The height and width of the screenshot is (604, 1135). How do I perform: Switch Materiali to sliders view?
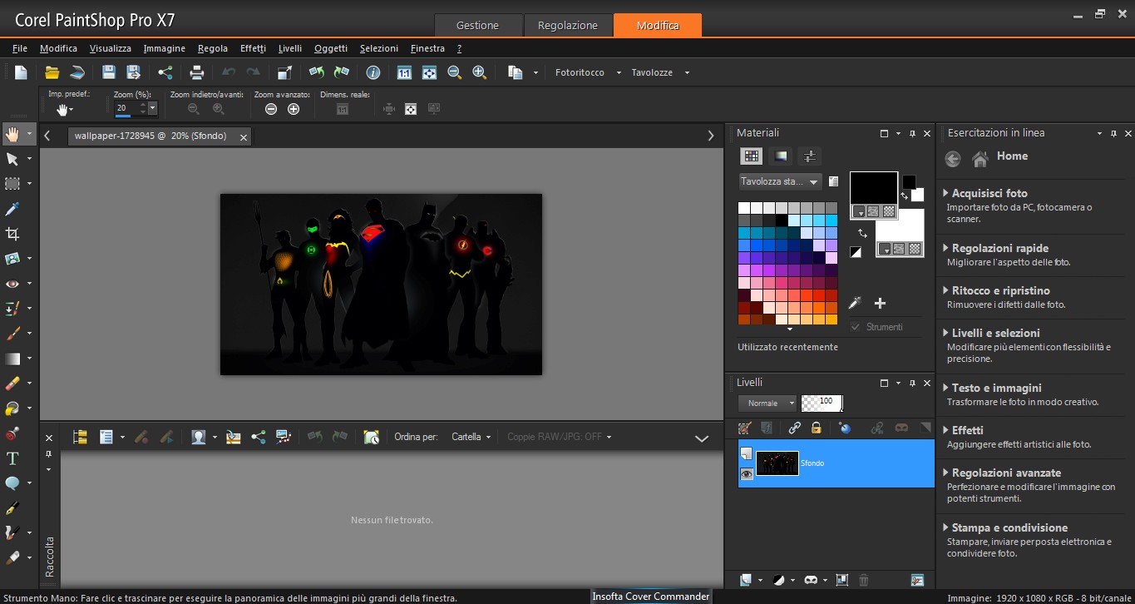pos(809,156)
